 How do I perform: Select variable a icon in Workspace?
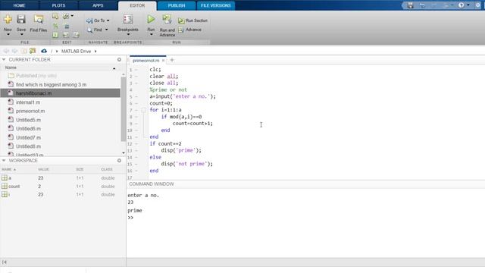pos(5,178)
